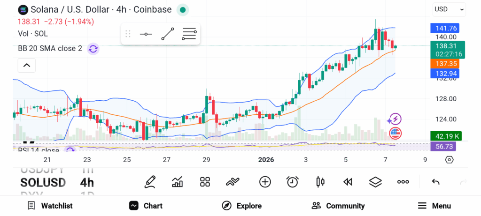Open the Explore tab
Viewport: 481px width, 216px height.
(x=241, y=206)
